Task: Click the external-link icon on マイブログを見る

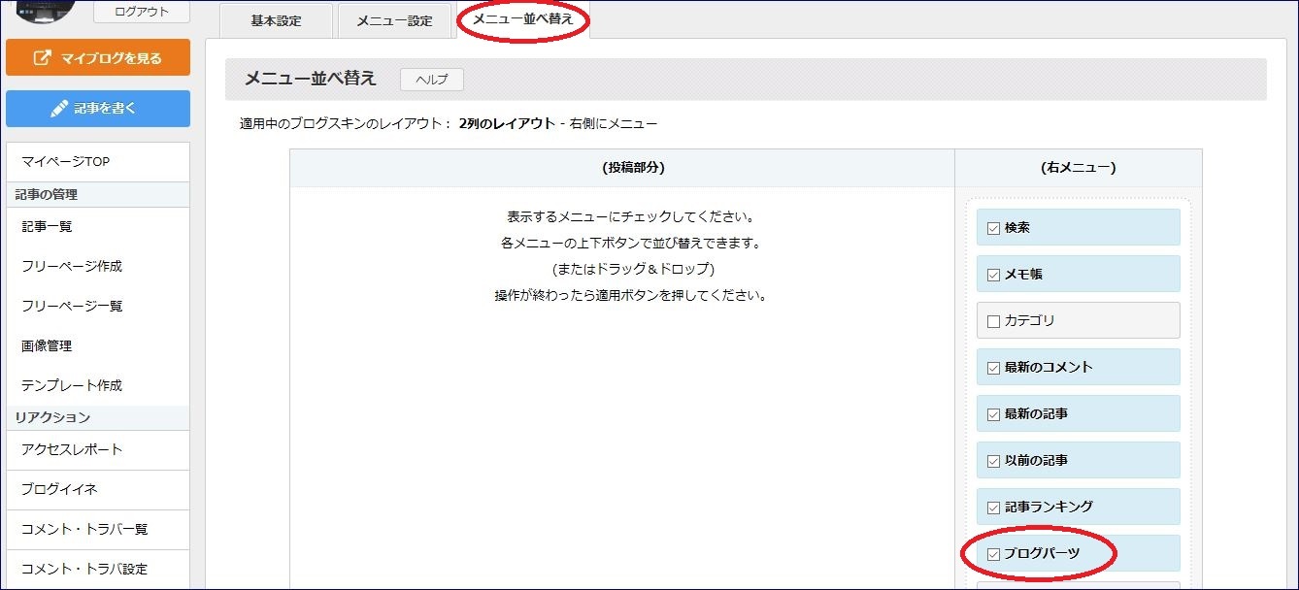Action: [x=42, y=58]
